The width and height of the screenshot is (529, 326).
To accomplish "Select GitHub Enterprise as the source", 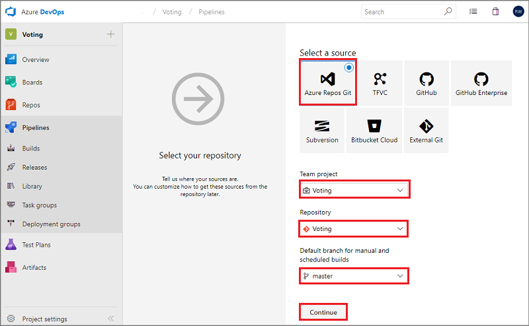I will (481, 83).
